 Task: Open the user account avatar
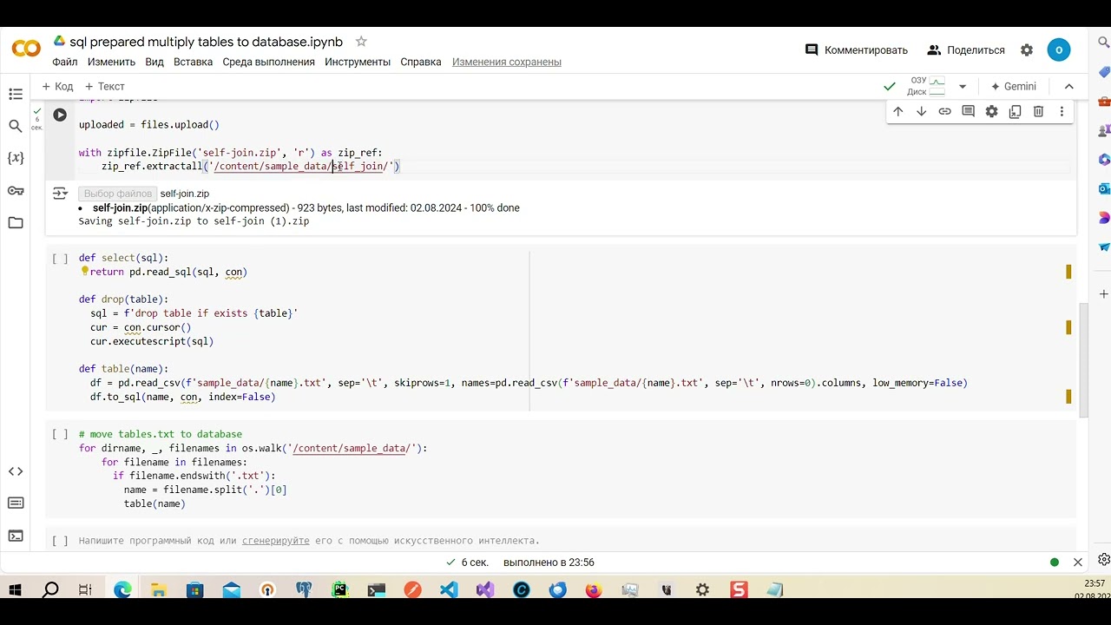pos(1059,50)
